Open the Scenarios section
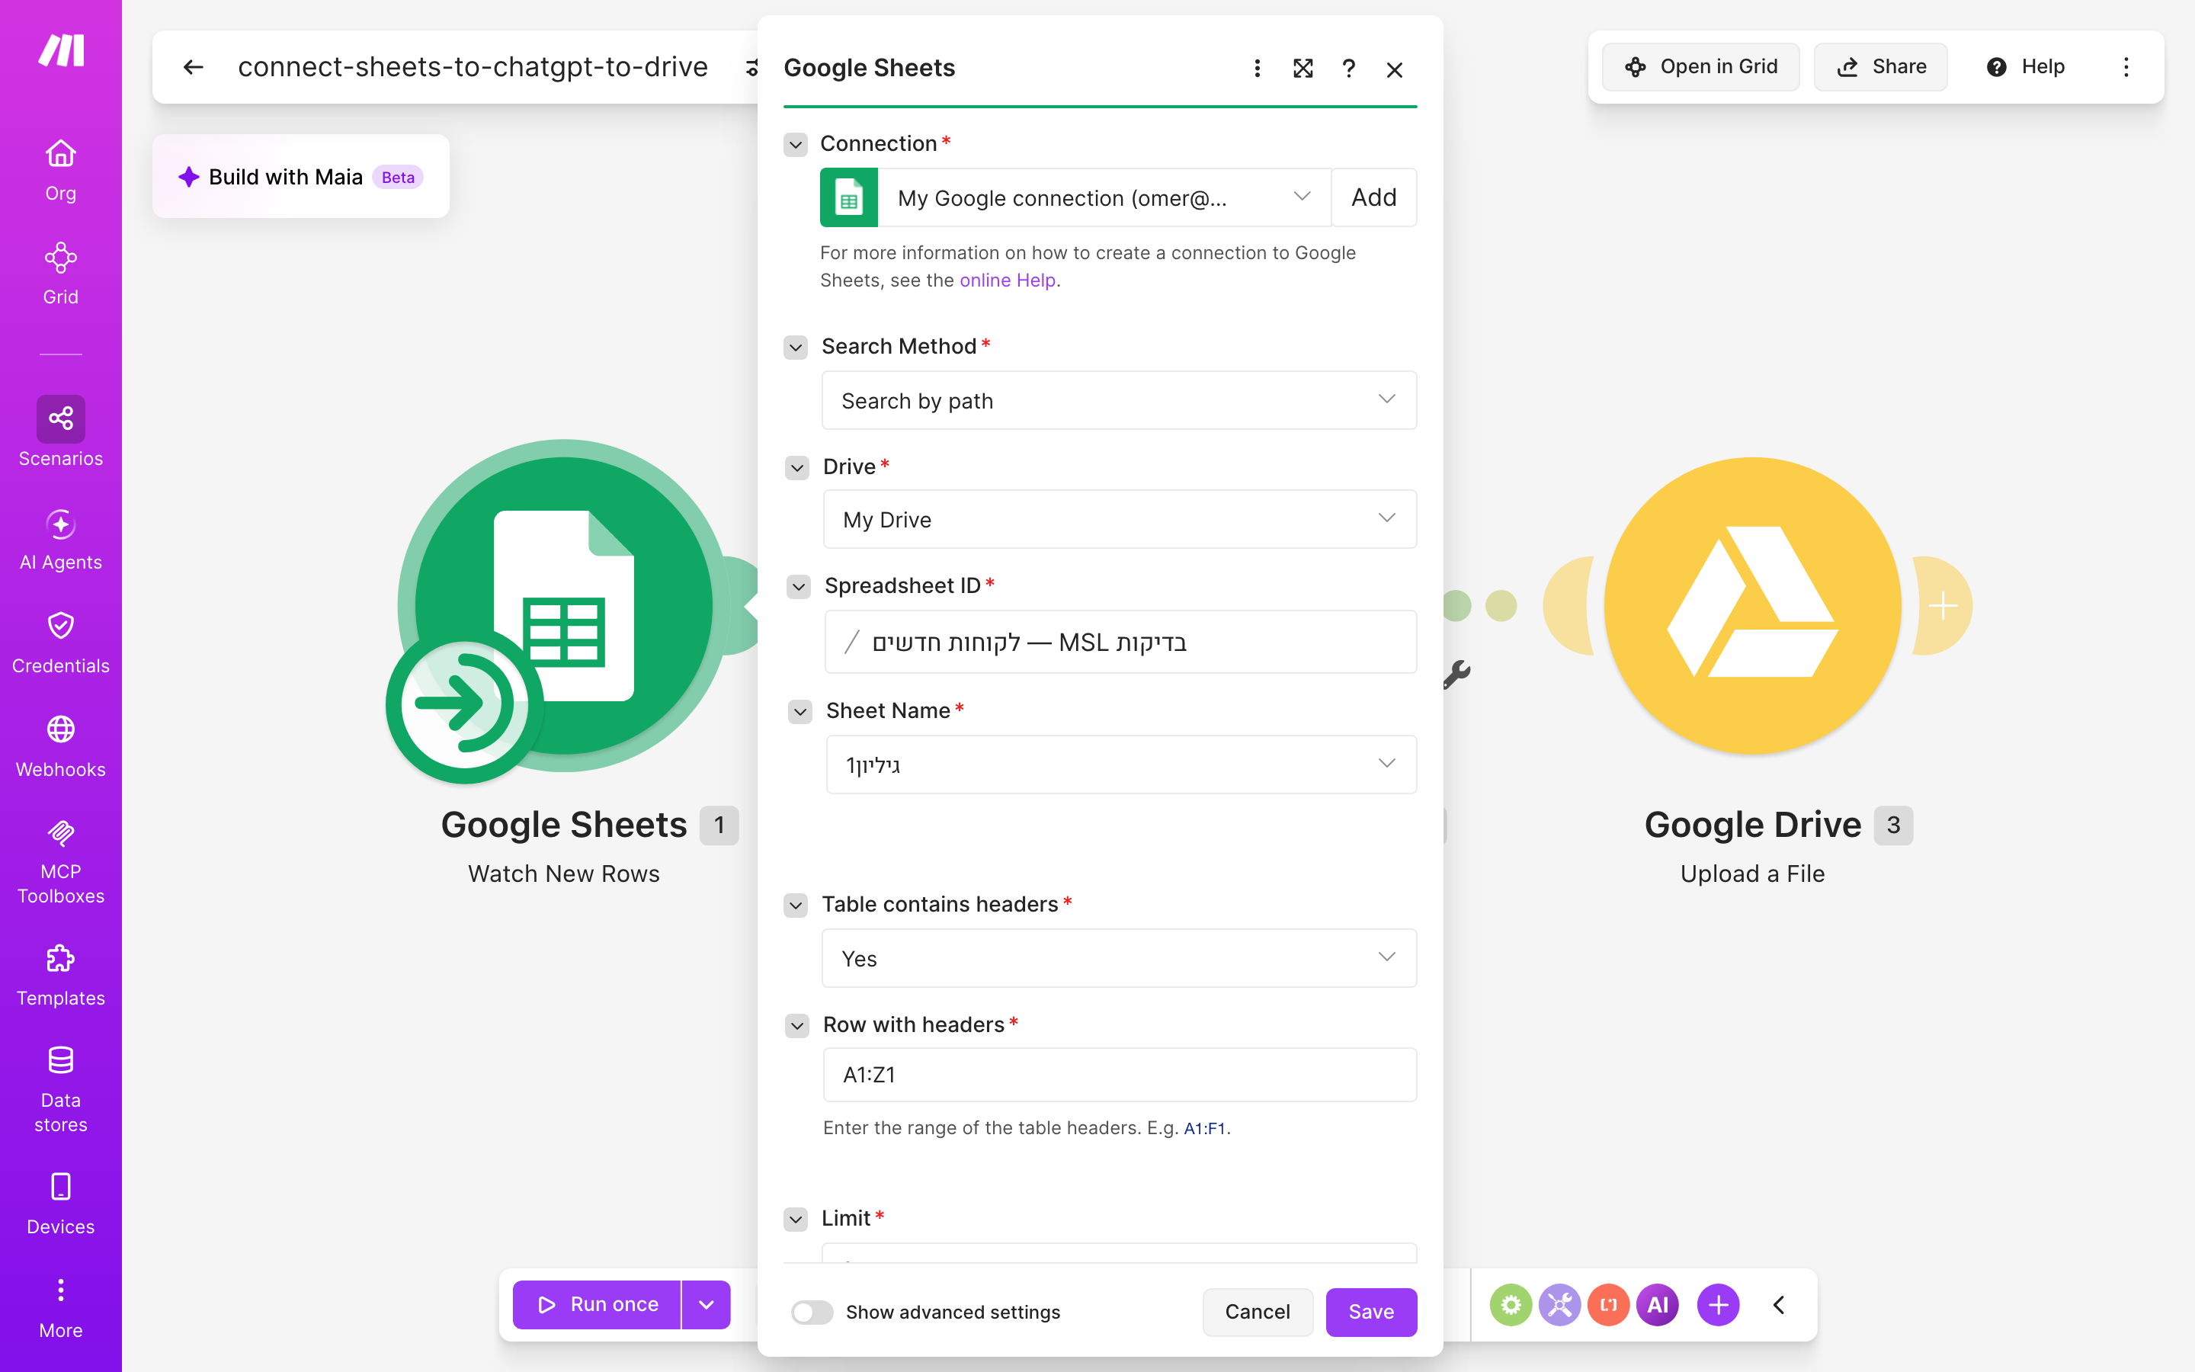This screenshot has width=2195, height=1372. tap(61, 433)
